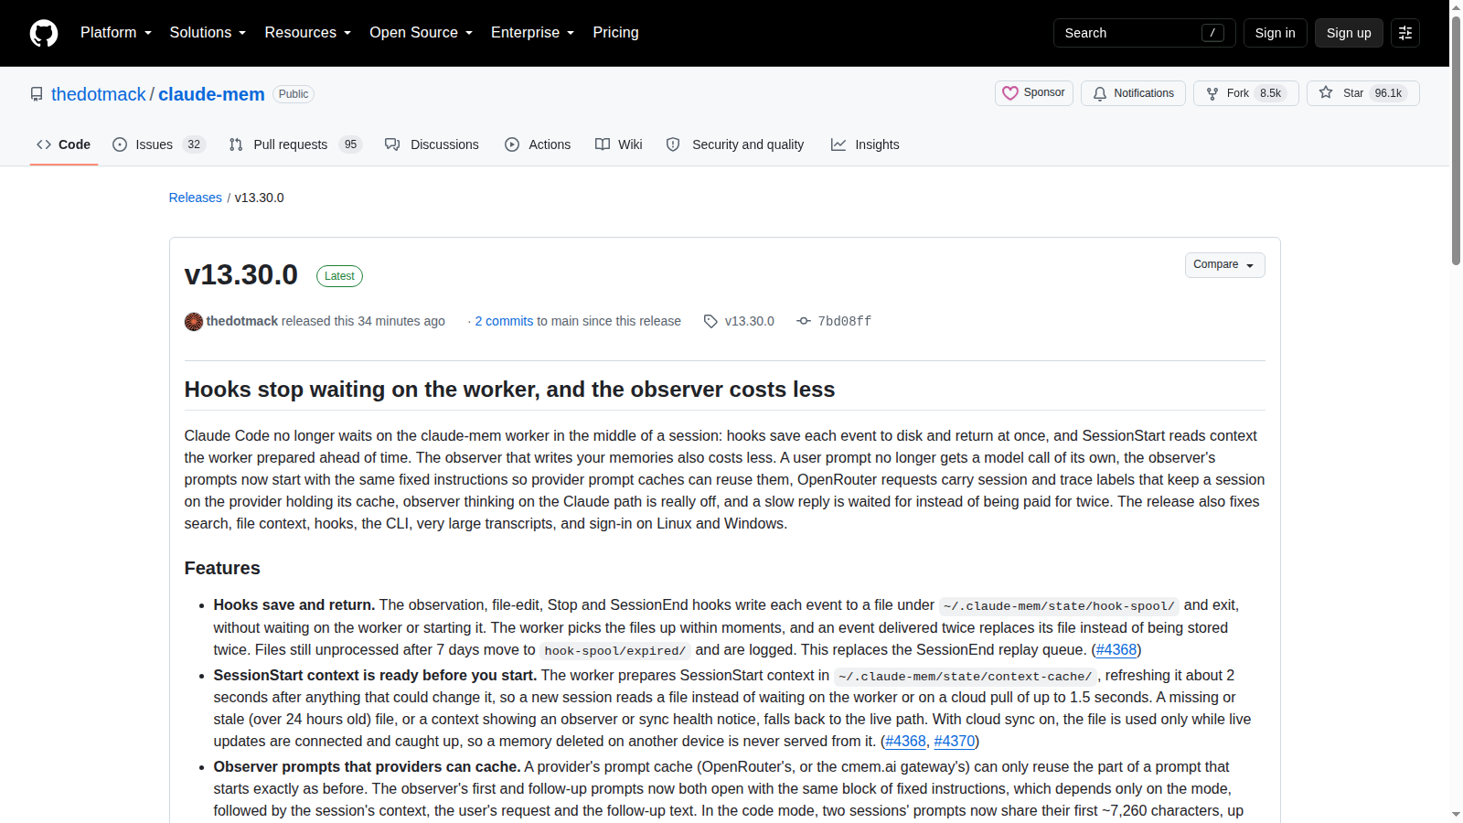Click the Public visibility label
The width and height of the screenshot is (1463, 823).
294,94
